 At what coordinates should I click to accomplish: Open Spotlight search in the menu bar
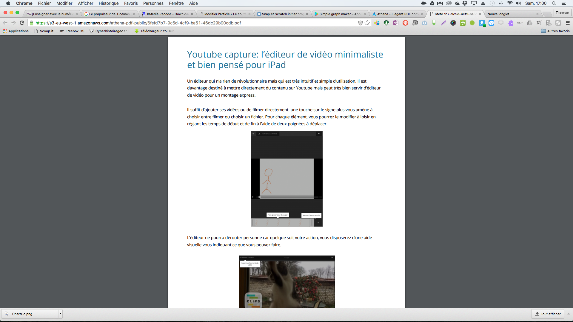[554, 3]
